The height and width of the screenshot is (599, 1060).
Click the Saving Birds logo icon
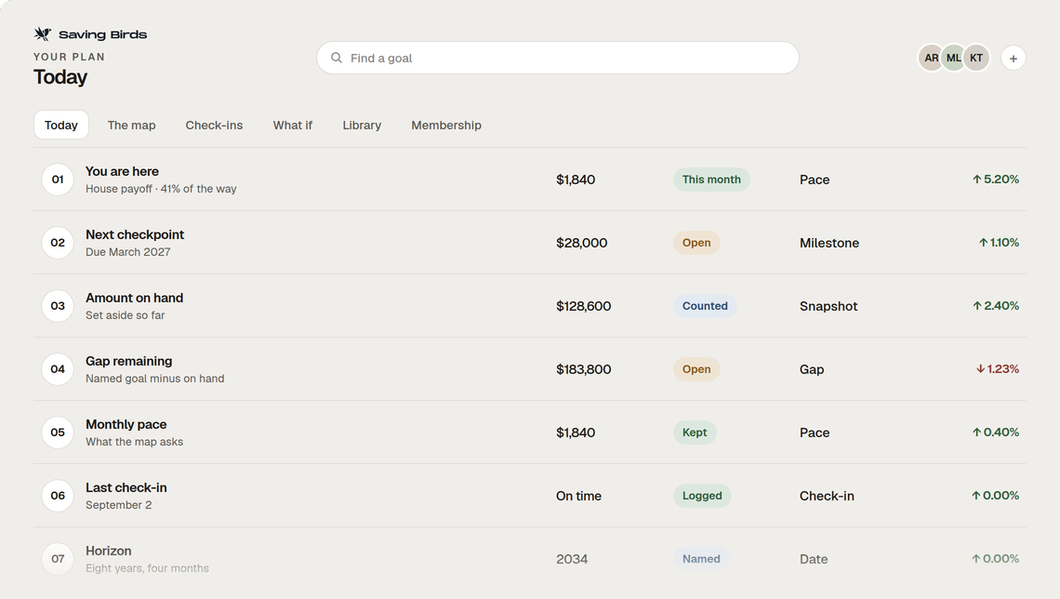43,33
